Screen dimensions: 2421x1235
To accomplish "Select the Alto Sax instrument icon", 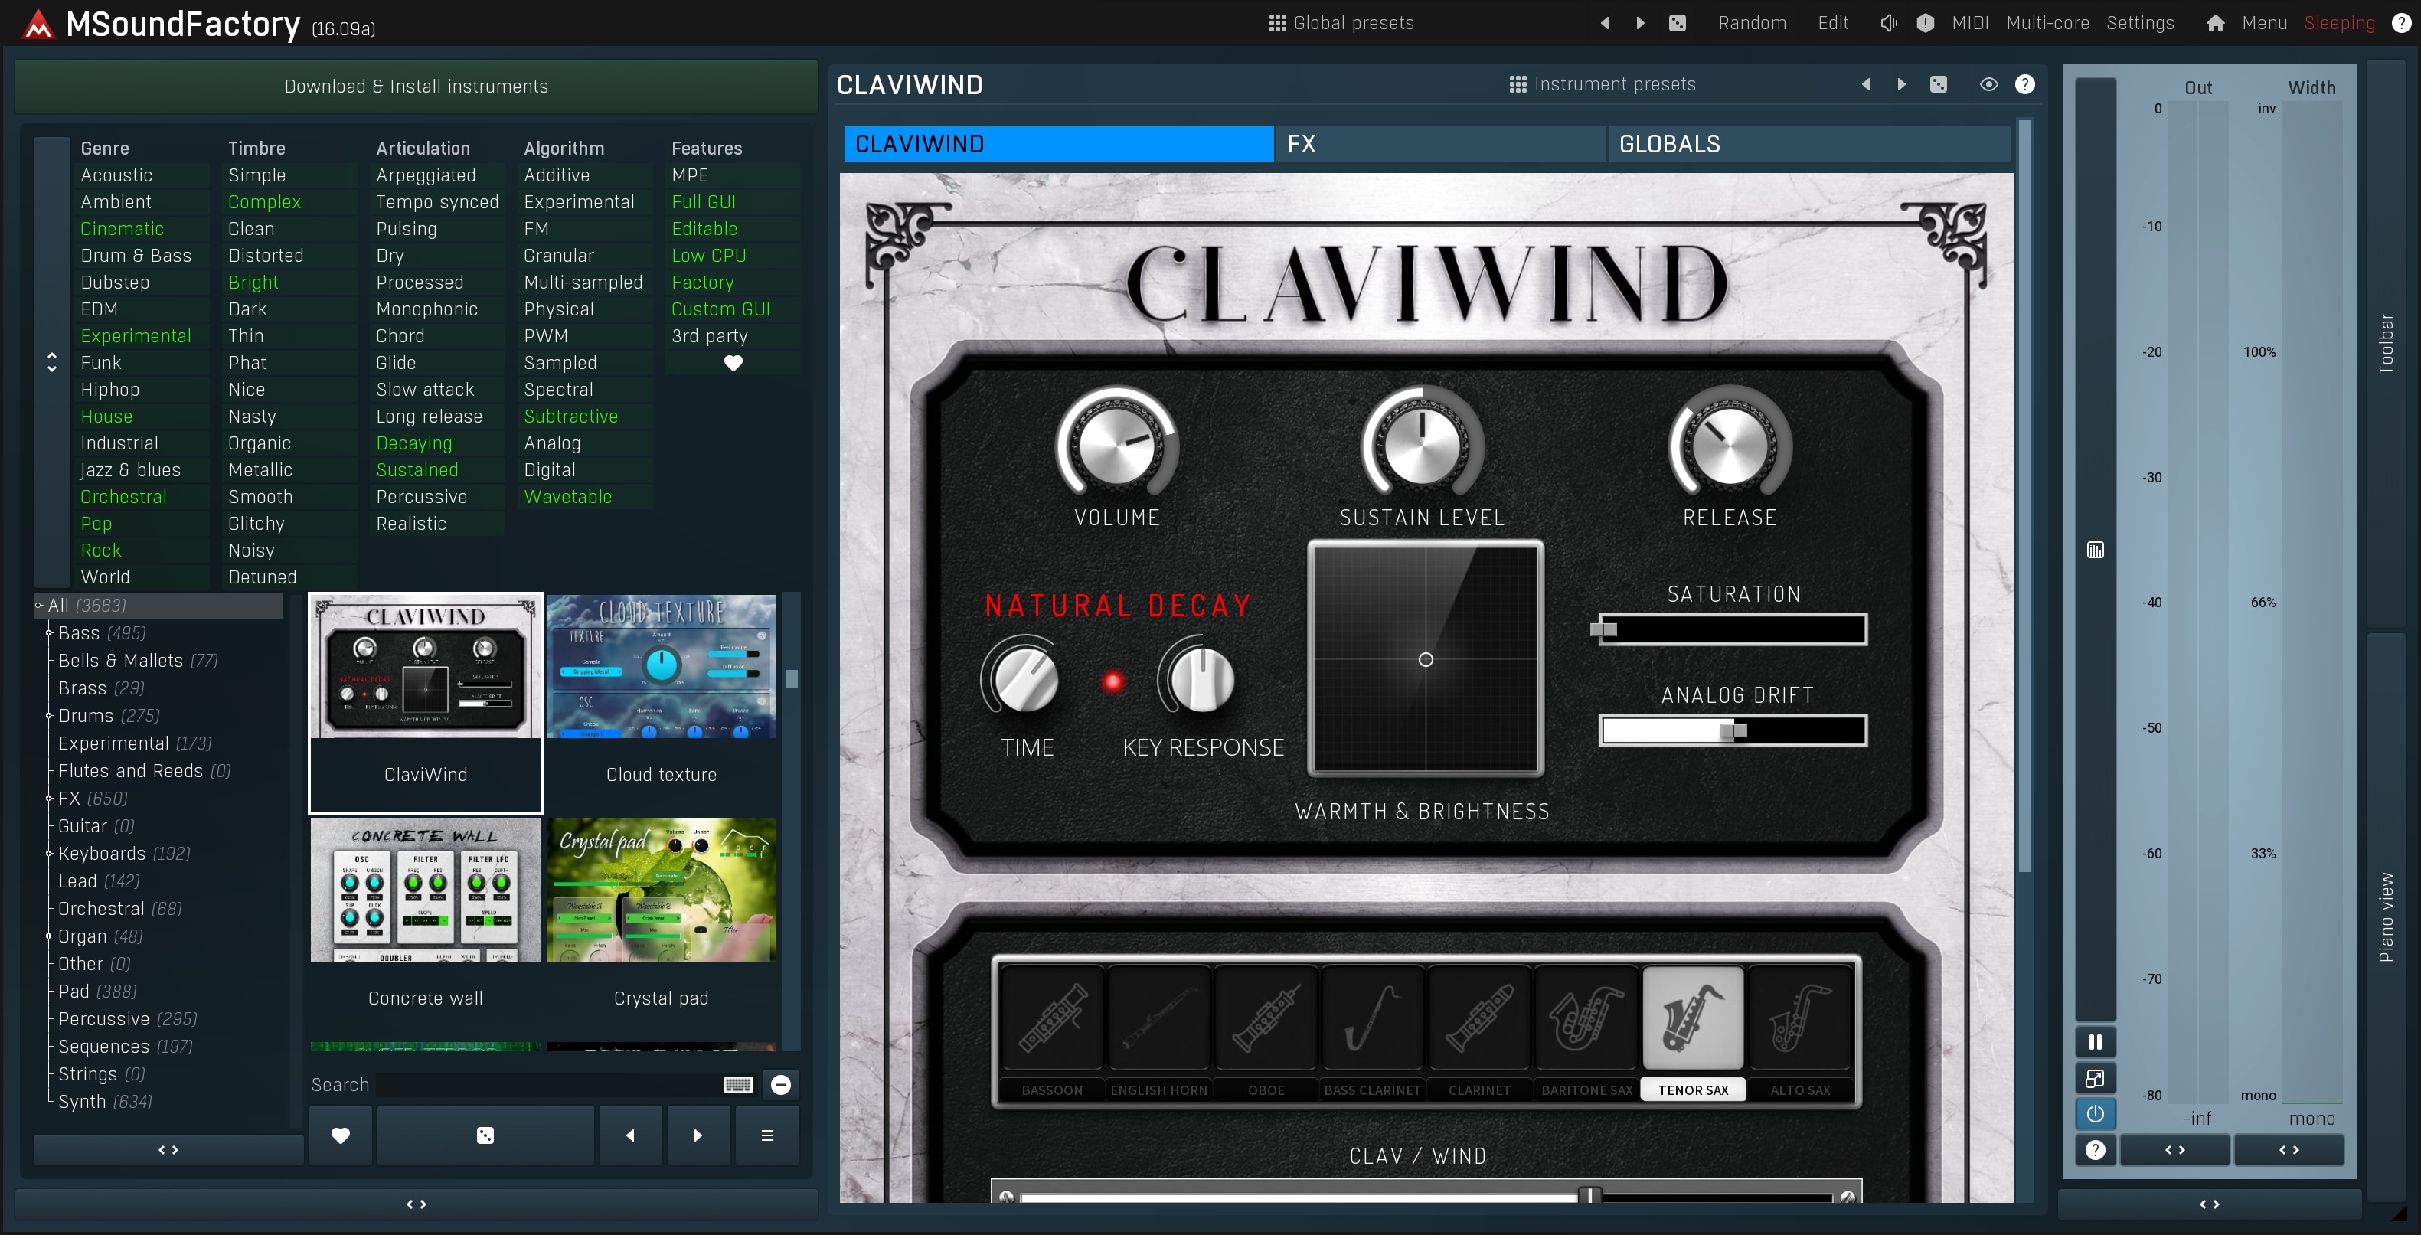I will pos(1800,1019).
